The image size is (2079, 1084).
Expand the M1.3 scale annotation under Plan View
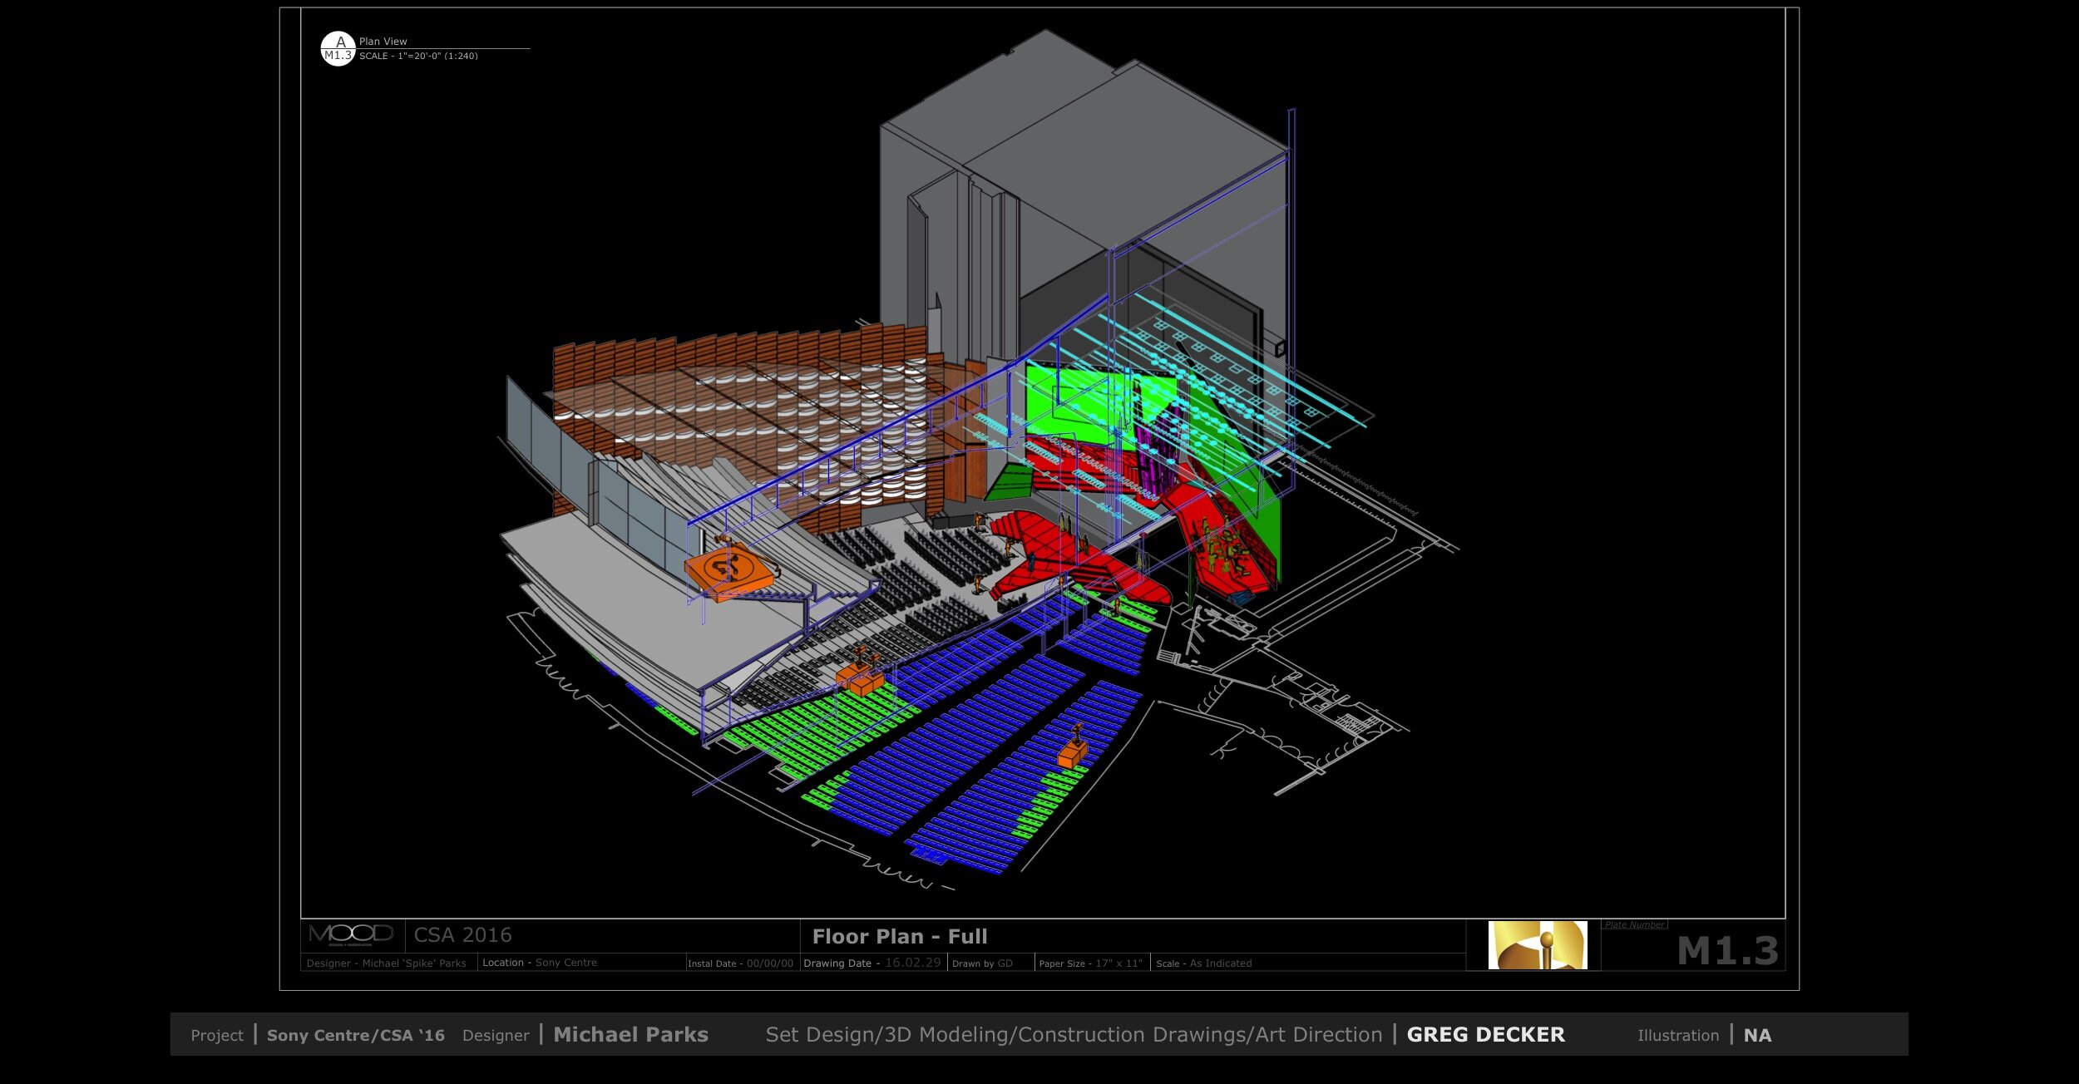point(338,57)
